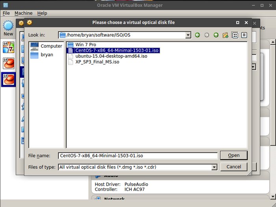This screenshot has width=276, height=207.
Task: Click the VirtualBox details scrollbar down arrow
Action: click(273, 196)
